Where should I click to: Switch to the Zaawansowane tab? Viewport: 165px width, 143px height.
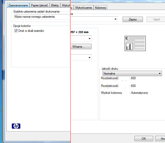[x=18, y=5]
